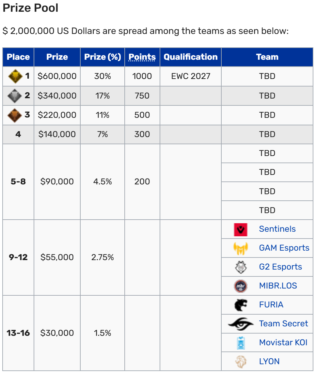Click the bronze third place trophy icon
316x374 pixels.
click(15, 115)
